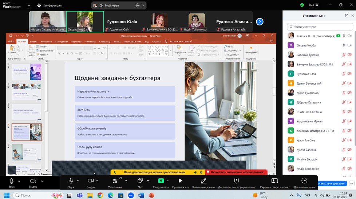
Task: Toggle muted mic for Бабенко Крістіна
Action: 344,55
